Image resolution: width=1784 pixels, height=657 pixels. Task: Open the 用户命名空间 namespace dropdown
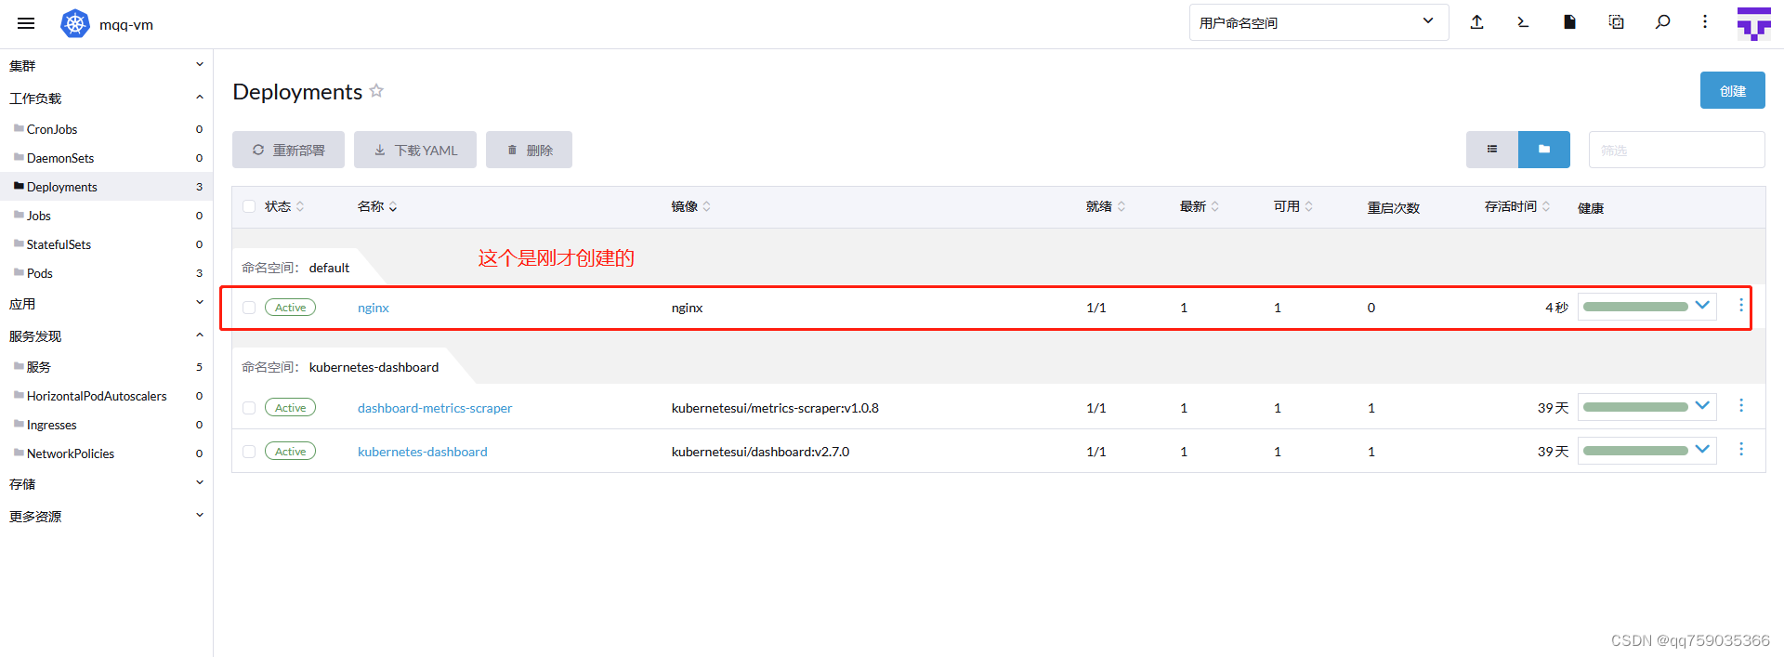(x=1318, y=22)
